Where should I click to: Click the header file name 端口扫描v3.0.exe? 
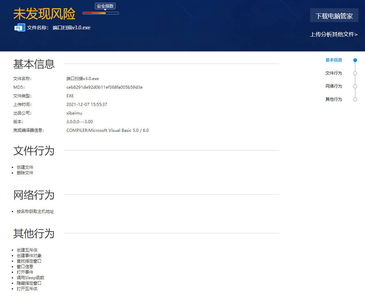tap(71, 28)
